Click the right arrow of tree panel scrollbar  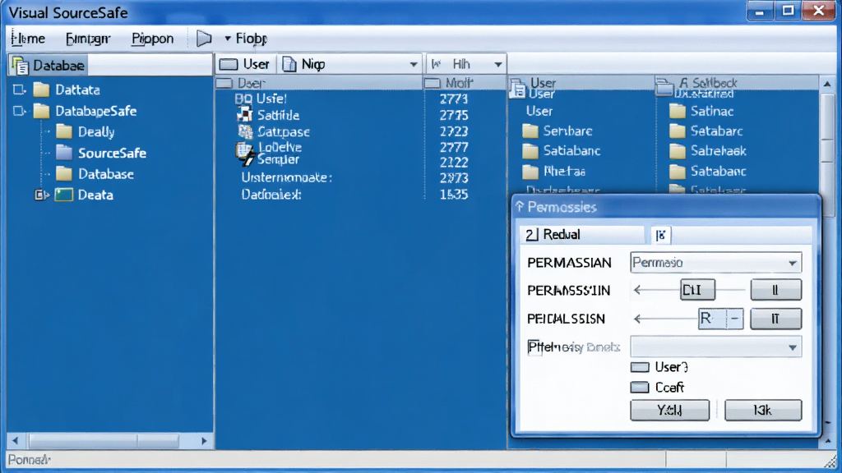[x=204, y=441]
